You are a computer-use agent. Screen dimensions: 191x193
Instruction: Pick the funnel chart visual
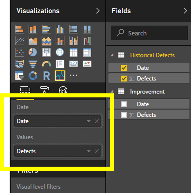point(33,64)
